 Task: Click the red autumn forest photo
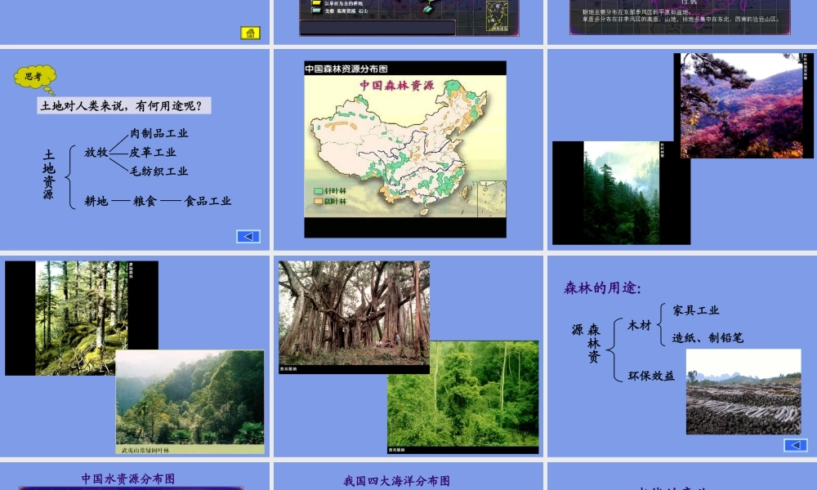pyautogui.click(x=743, y=105)
